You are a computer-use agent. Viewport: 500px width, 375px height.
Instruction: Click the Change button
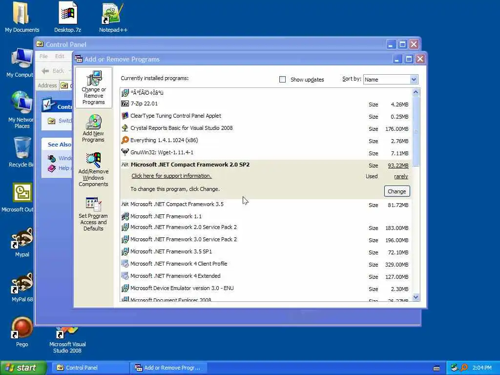click(397, 191)
